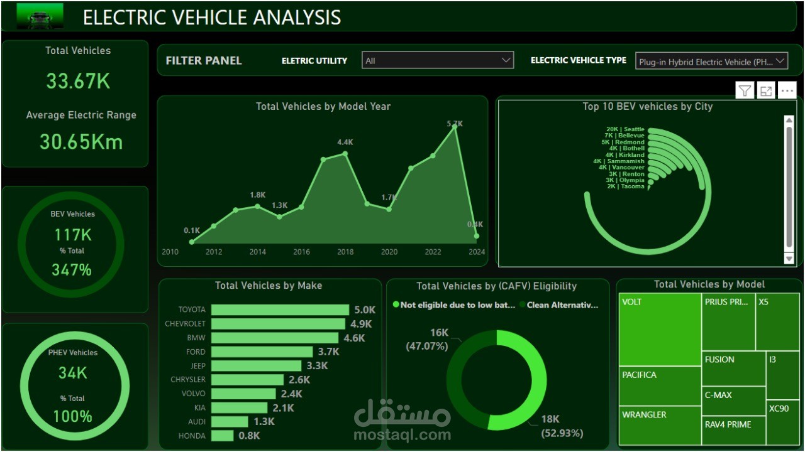Open more options ellipsis above the city chart
The width and height of the screenshot is (805, 452).
tap(787, 91)
